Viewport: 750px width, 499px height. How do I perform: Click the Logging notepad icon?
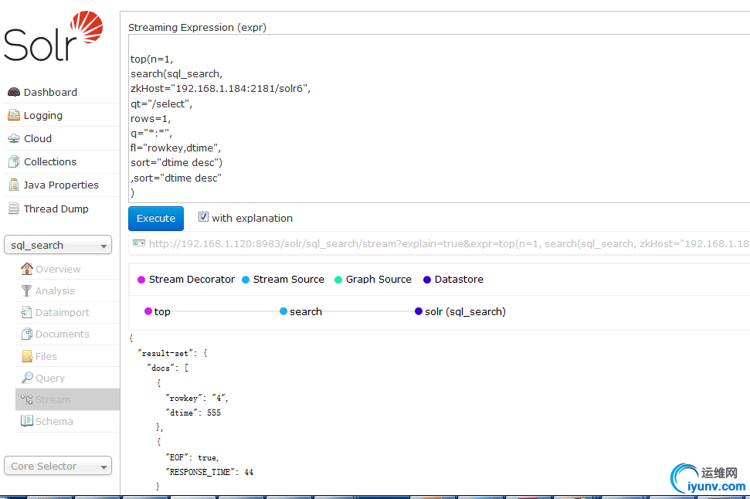14,115
